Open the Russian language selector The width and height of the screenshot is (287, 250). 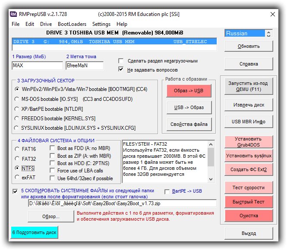[x=245, y=33]
